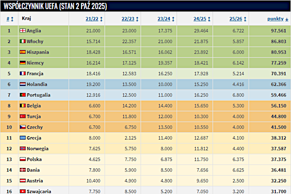
Task: Click the Poland flag icon beside Polska
Action: [23, 159]
